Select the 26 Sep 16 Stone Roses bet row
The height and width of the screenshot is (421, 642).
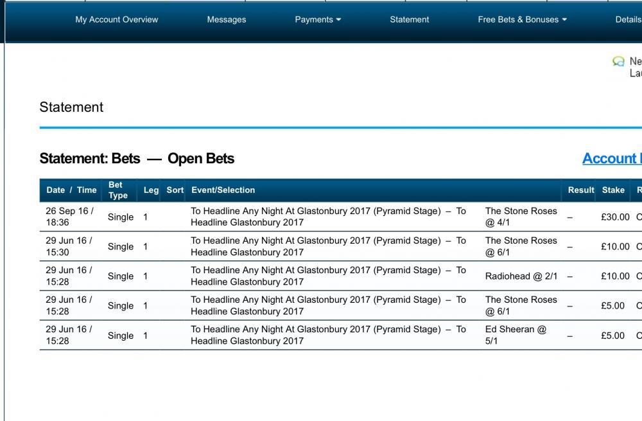341,217
